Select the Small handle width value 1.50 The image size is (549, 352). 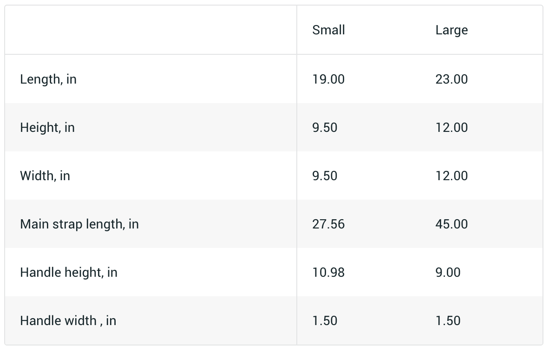325,321
